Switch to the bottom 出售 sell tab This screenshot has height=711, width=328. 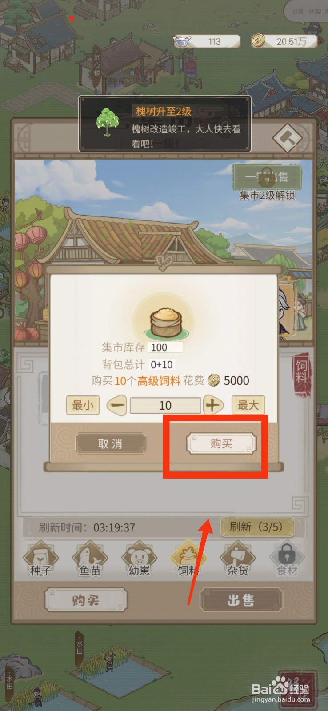click(241, 600)
